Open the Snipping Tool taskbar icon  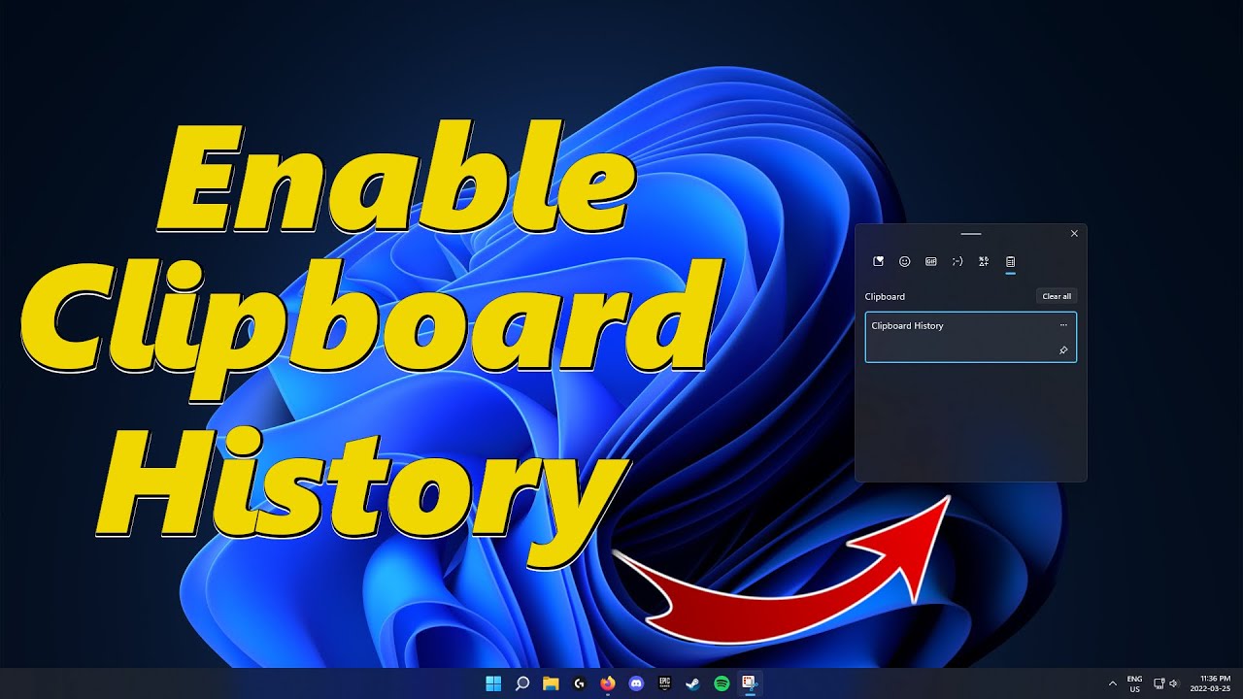coord(750,683)
